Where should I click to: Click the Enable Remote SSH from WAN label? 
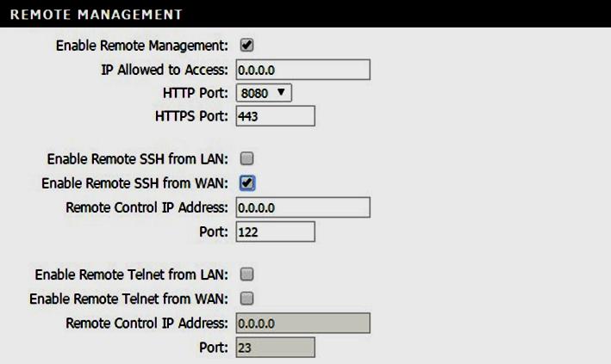[134, 183]
